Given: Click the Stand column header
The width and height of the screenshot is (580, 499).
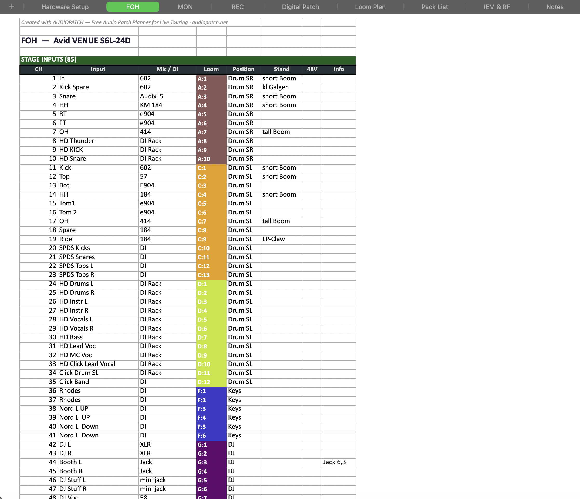Looking at the screenshot, I should 282,69.
